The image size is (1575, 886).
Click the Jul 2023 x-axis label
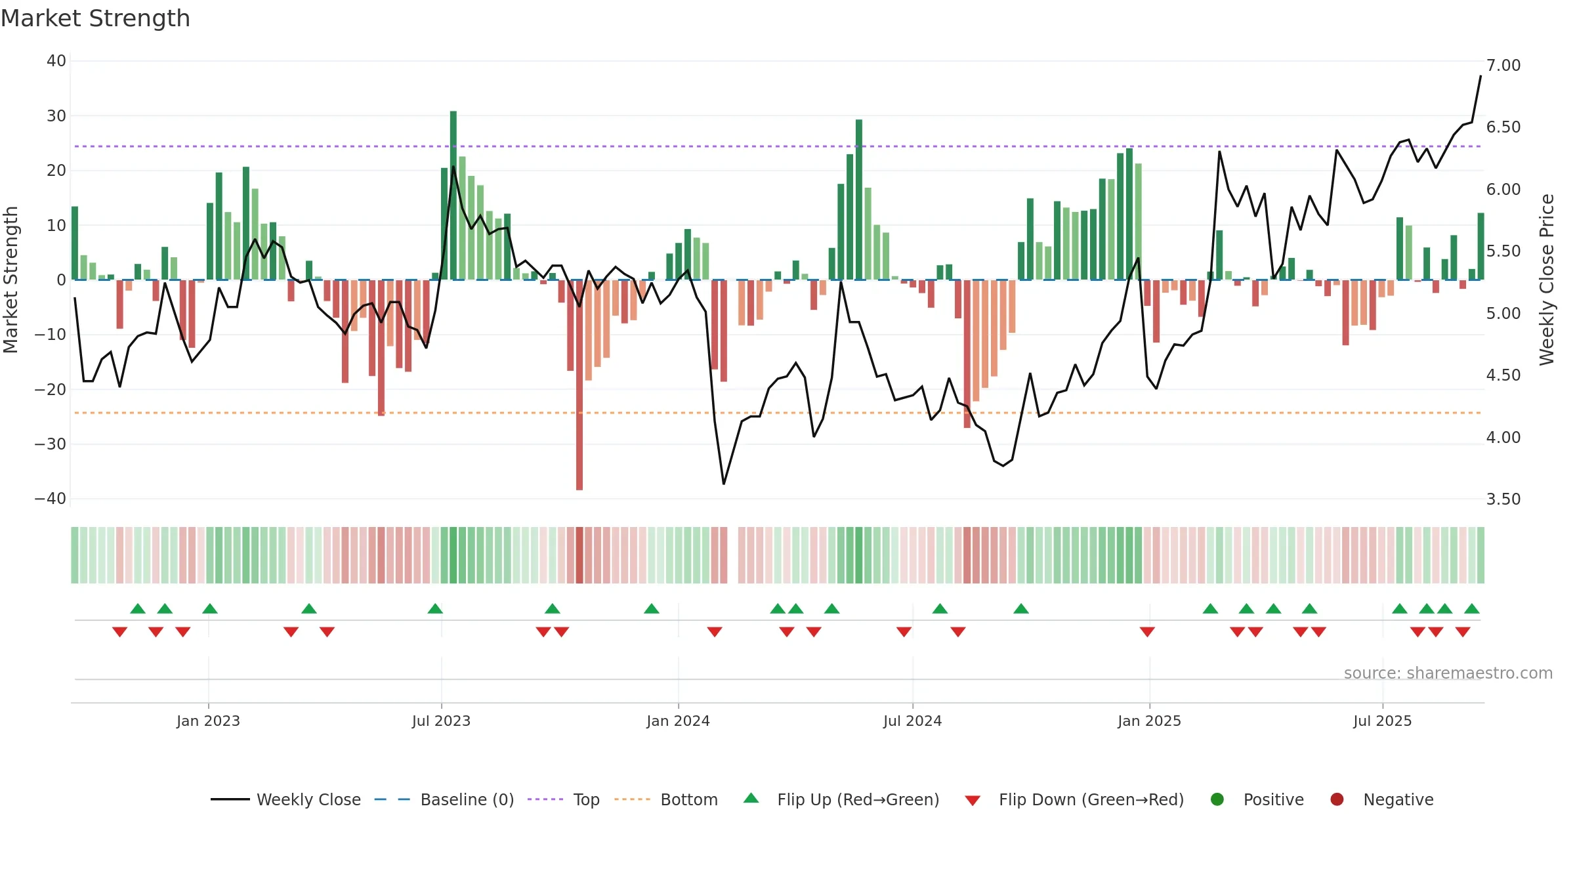(x=441, y=721)
